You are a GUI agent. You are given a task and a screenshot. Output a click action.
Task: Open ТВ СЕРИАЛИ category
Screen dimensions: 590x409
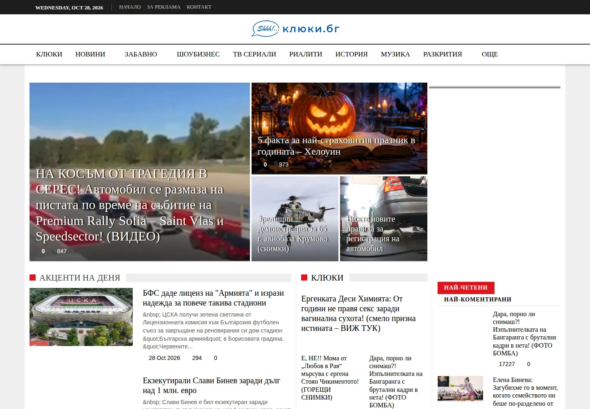[254, 54]
